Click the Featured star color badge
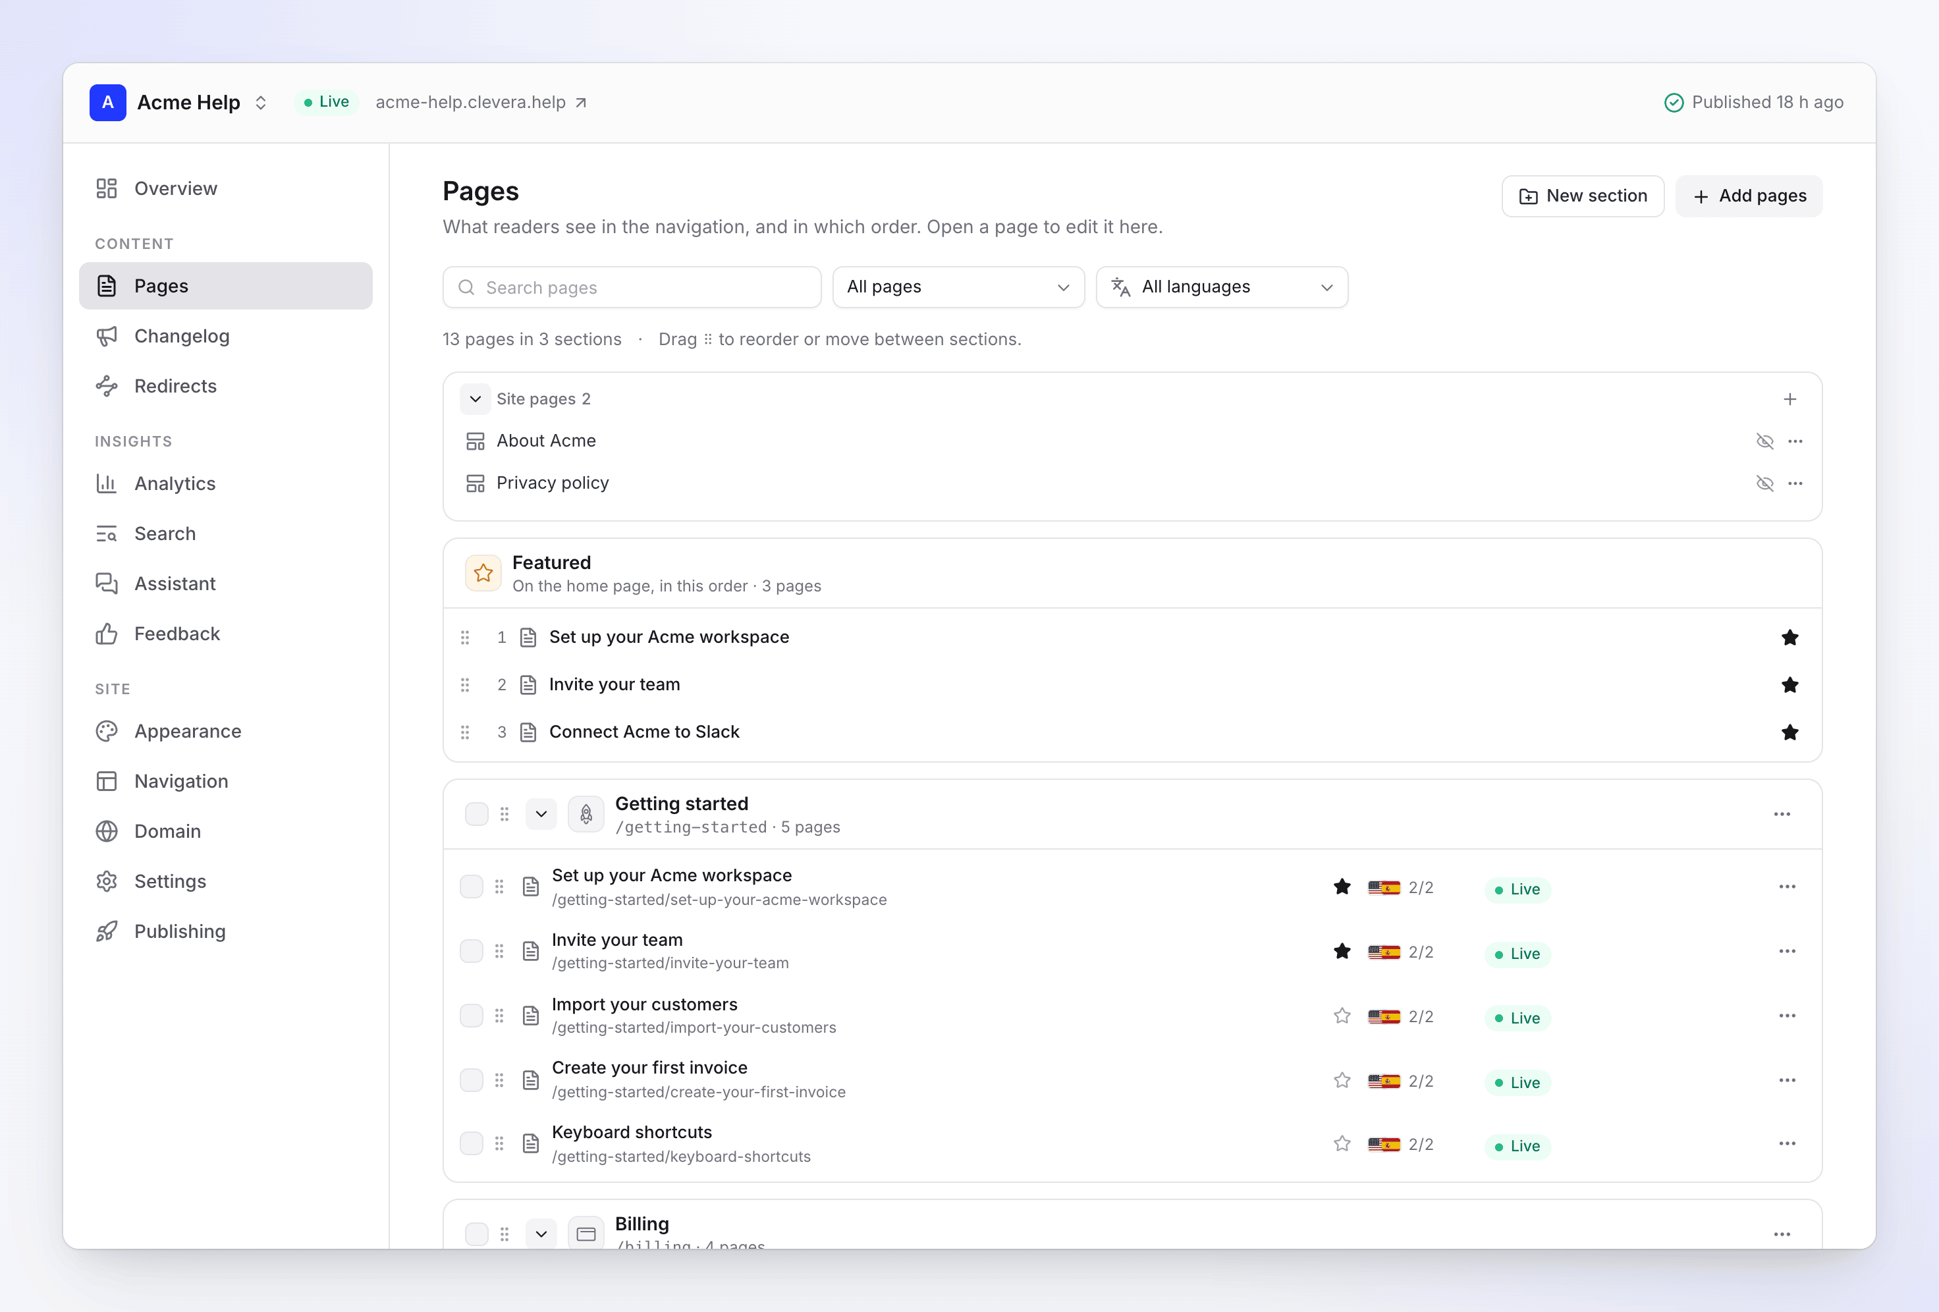Image resolution: width=1939 pixels, height=1312 pixels. click(483, 572)
